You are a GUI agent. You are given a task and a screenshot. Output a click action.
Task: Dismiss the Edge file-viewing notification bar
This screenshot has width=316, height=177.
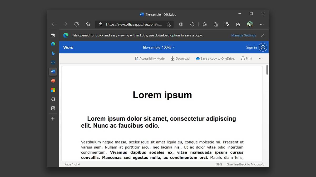263,35
